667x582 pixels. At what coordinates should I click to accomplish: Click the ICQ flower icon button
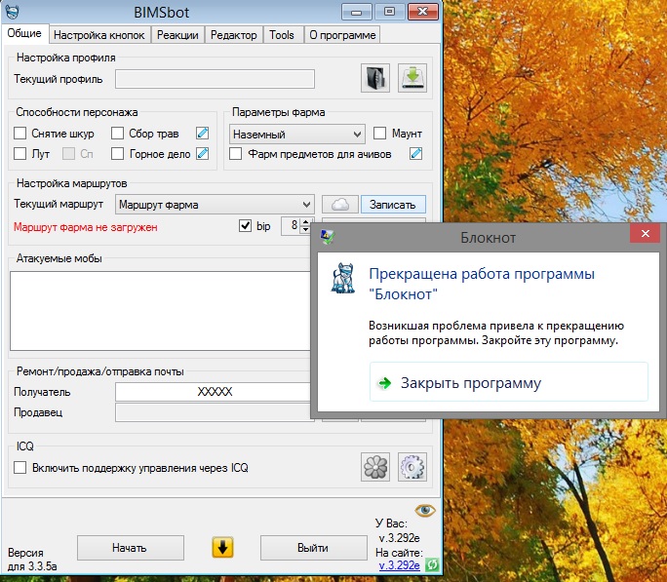click(375, 467)
